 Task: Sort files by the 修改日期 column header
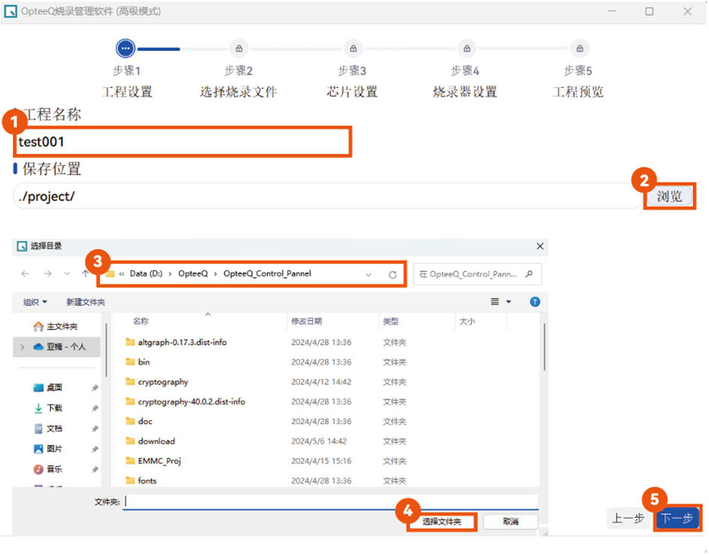pos(306,321)
